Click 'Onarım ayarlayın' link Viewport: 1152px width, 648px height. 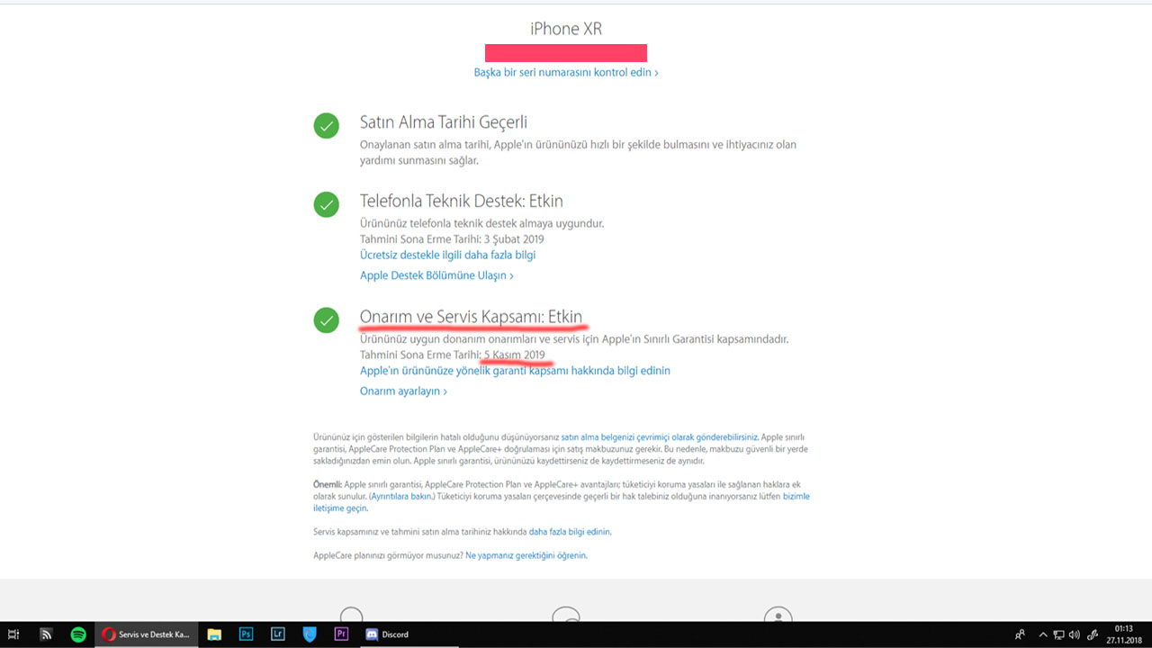[403, 391]
